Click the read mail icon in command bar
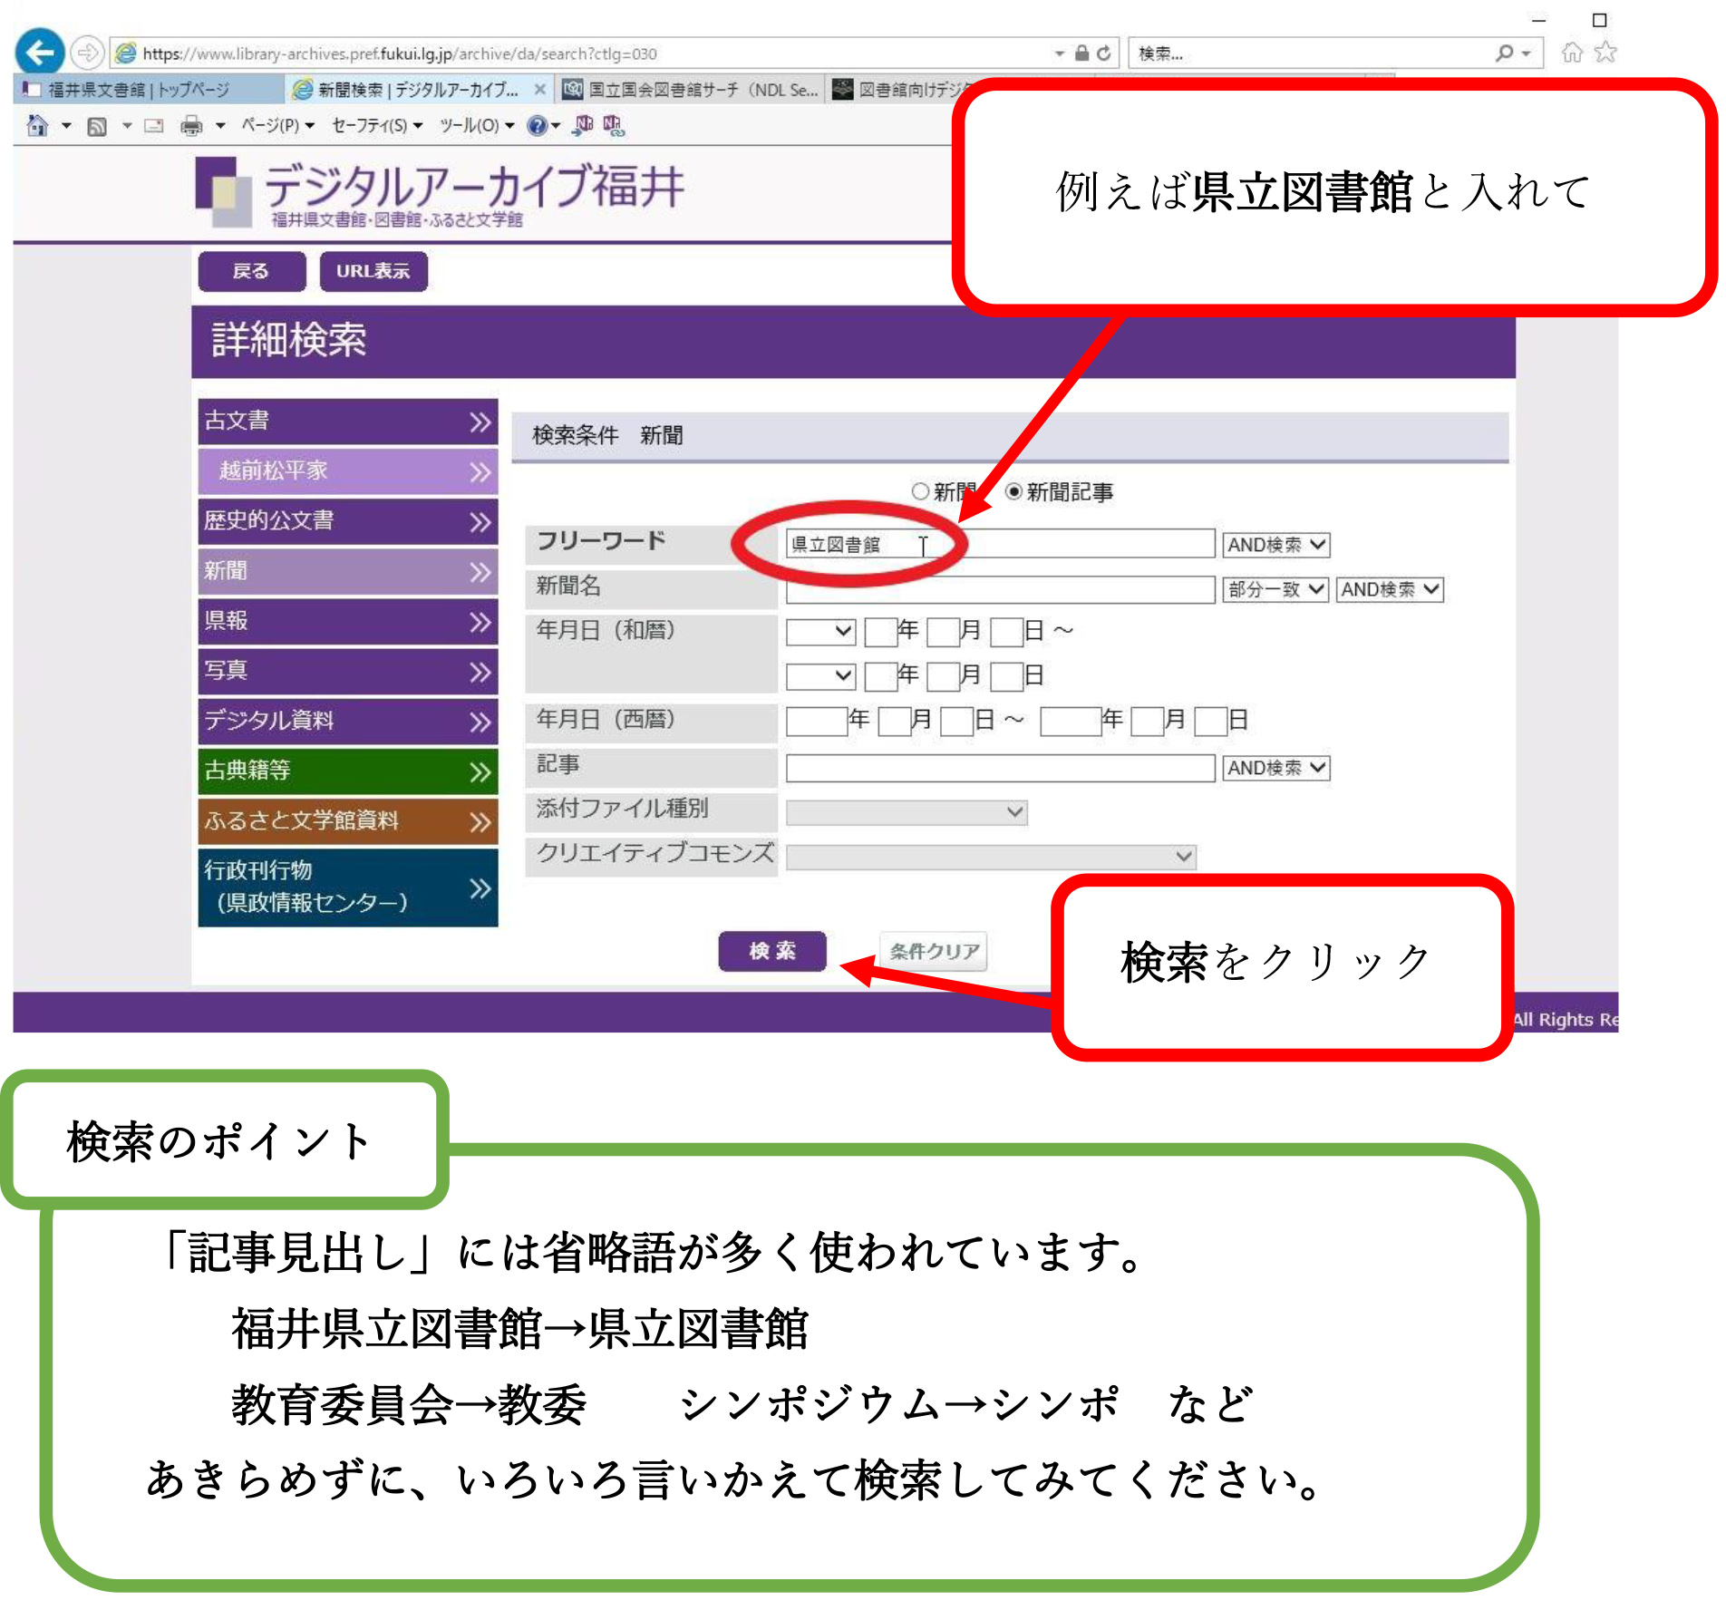Image resolution: width=1726 pixels, height=1600 pixels. [154, 126]
